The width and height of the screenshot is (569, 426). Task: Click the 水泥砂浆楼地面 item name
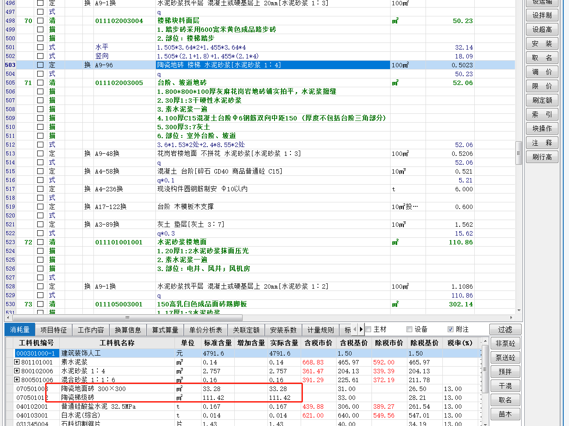(x=182, y=242)
